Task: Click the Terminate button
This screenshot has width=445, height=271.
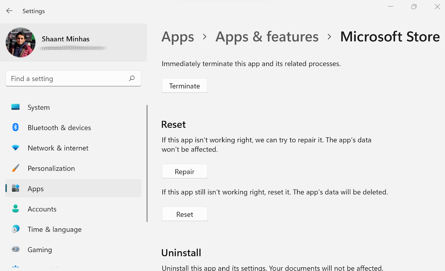Action: click(x=184, y=85)
